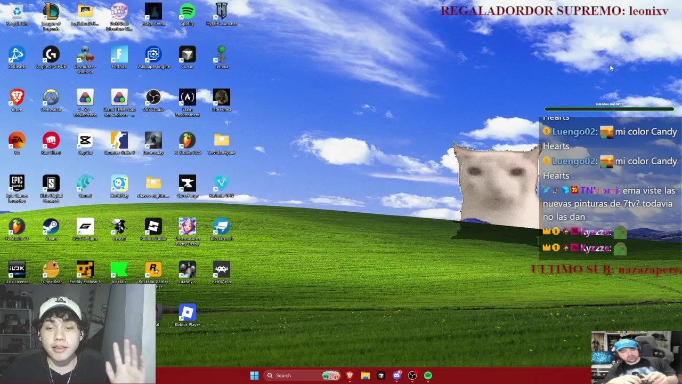Open the Grand Theft Auto San Andreas file

[x=119, y=103]
